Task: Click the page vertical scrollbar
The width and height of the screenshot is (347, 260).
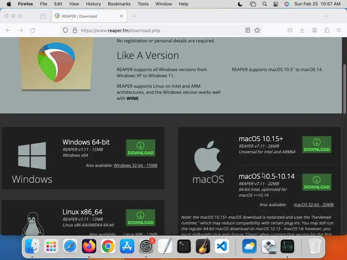Action: pos(344,88)
